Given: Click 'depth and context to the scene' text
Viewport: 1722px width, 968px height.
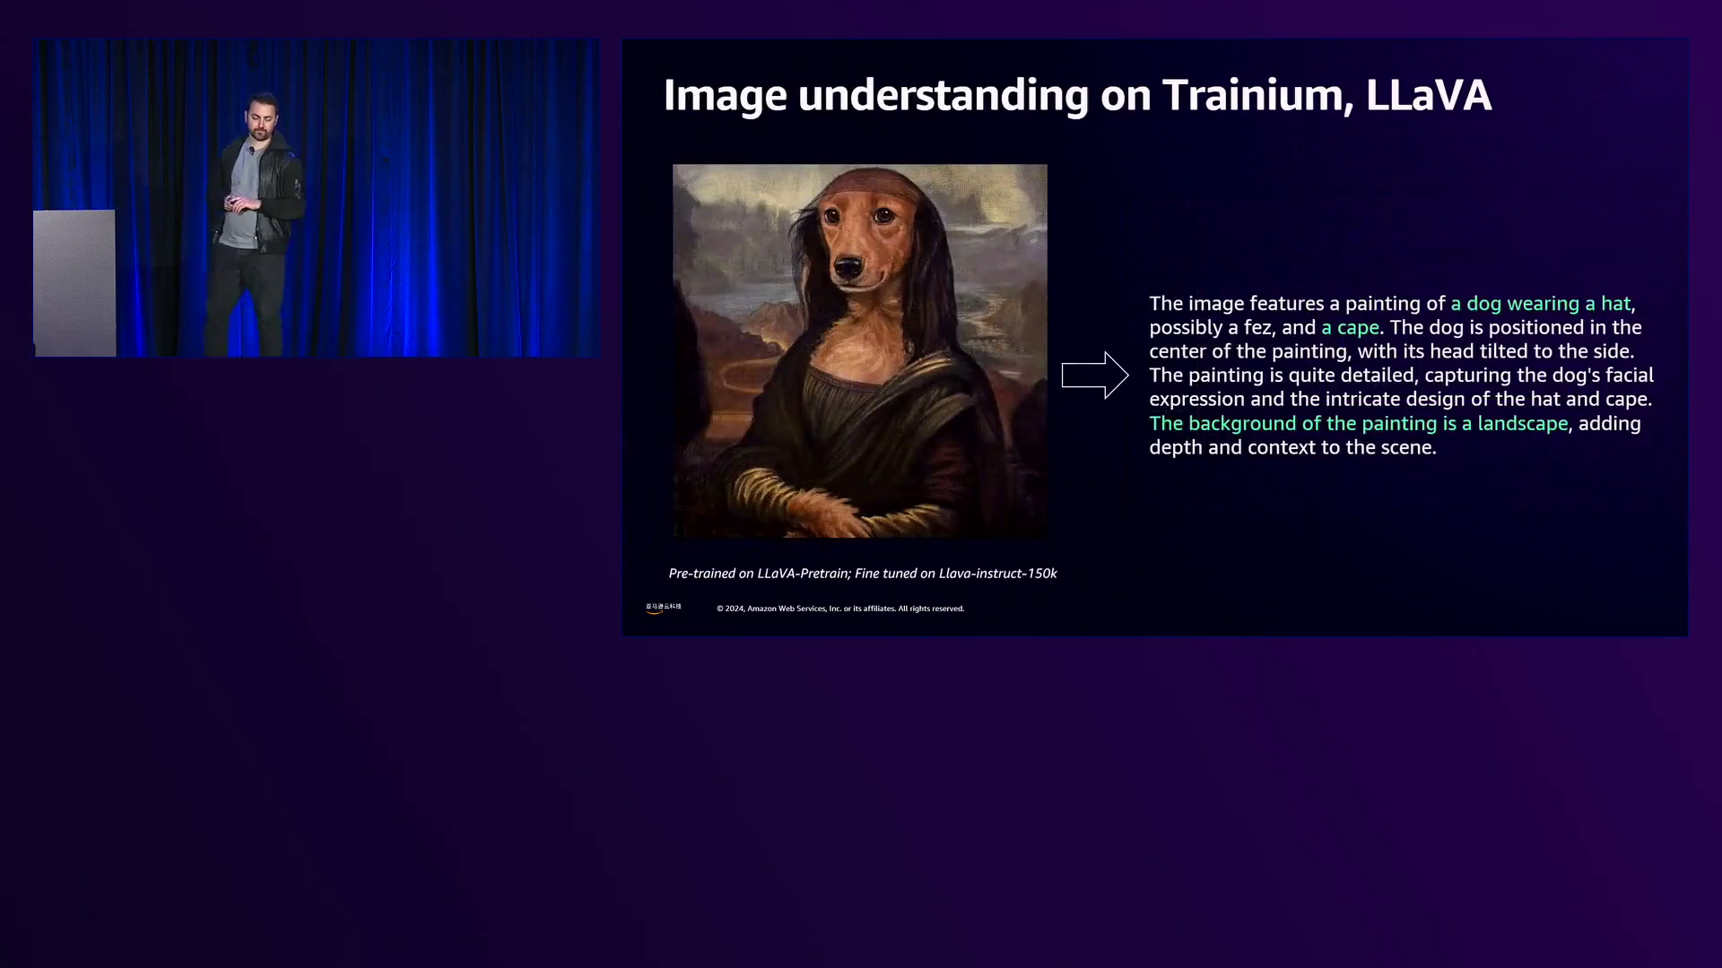Looking at the screenshot, I should tap(1292, 447).
